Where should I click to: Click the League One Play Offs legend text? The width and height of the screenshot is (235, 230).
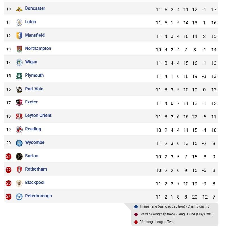click(x=176, y=214)
